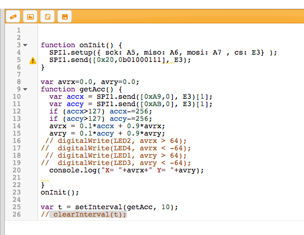Click the closing brace on line 6
The image size is (304, 235).
tap(42, 67)
